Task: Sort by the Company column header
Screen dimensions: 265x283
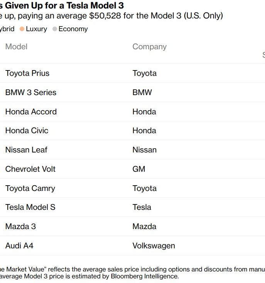Action: (x=149, y=47)
